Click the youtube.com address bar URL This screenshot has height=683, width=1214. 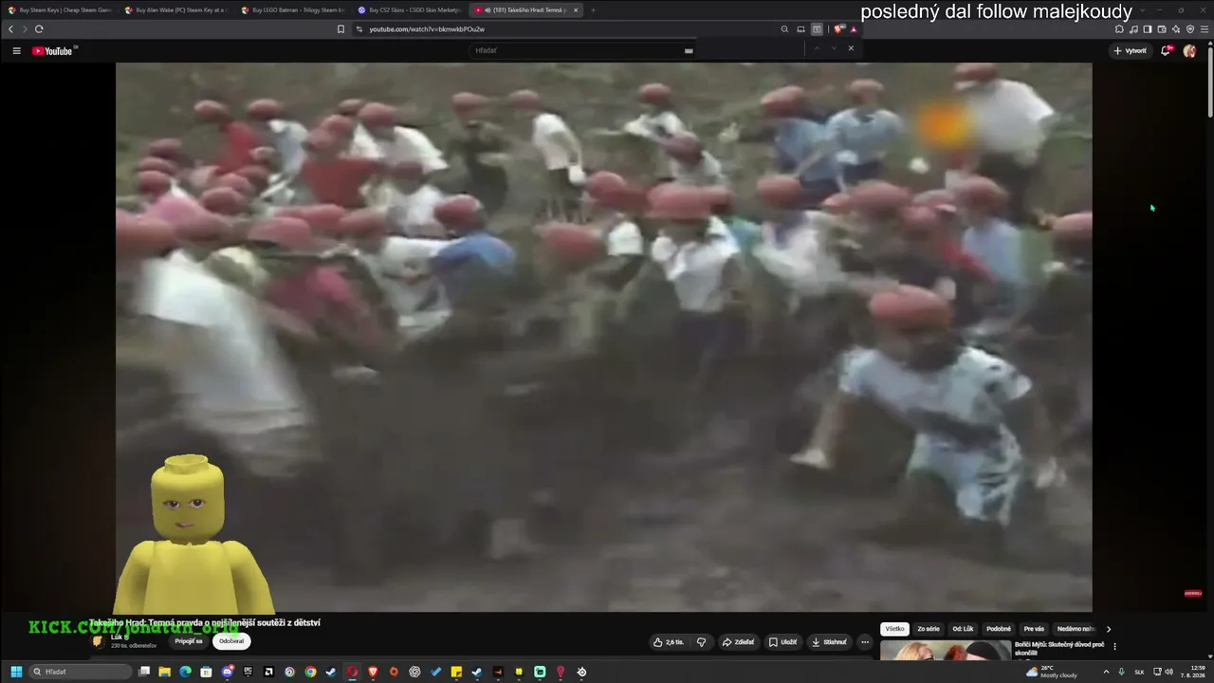tap(427, 29)
